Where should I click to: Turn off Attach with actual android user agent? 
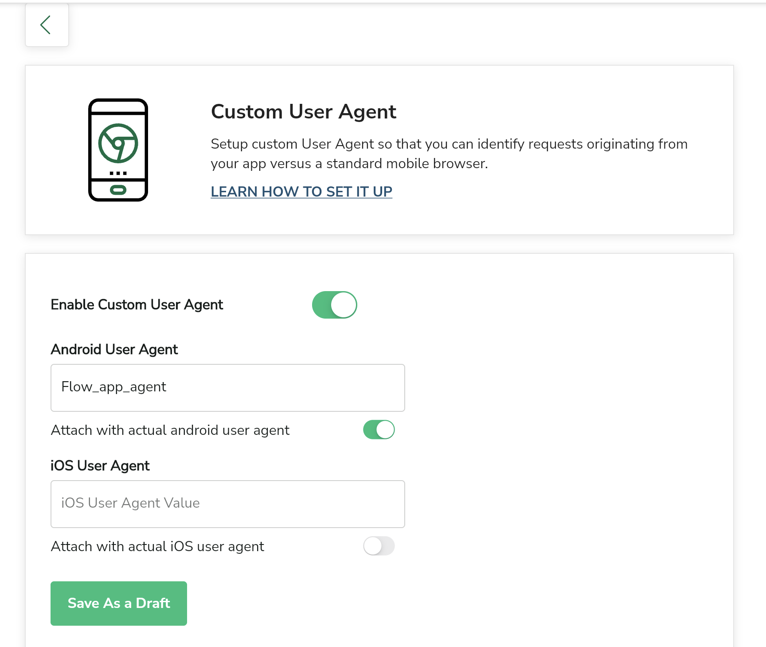pyautogui.click(x=379, y=430)
